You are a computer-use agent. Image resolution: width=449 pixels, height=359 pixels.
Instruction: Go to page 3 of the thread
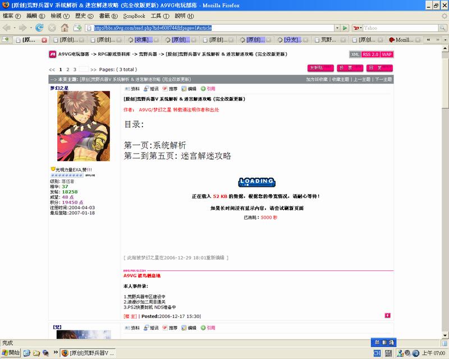click(x=75, y=70)
